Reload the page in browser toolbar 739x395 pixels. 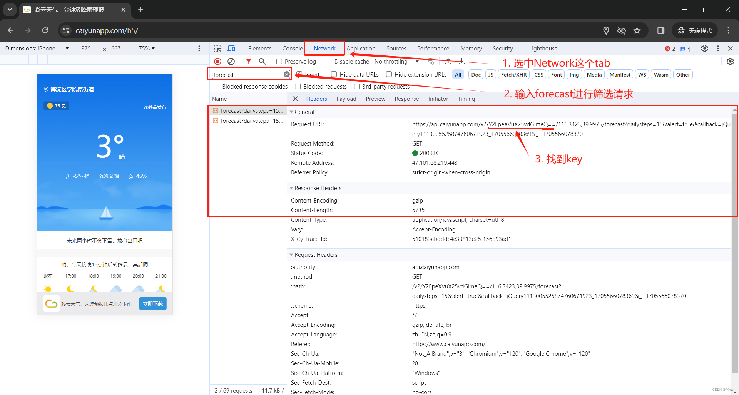coord(45,30)
